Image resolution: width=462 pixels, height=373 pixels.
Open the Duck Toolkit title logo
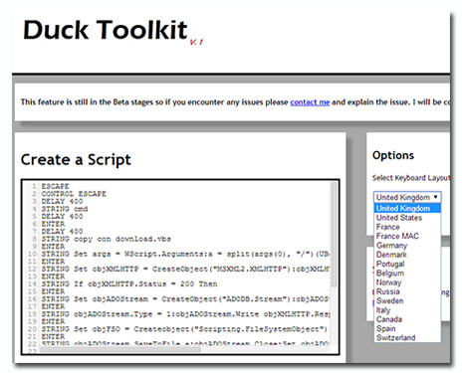(106, 30)
